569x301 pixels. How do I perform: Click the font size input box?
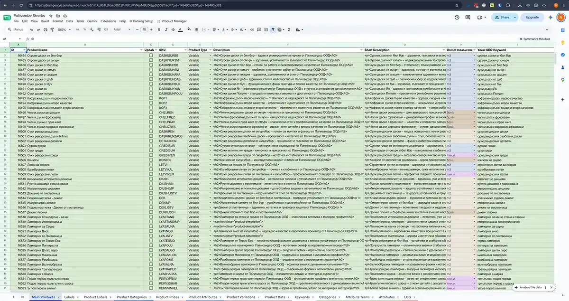click(x=144, y=29)
